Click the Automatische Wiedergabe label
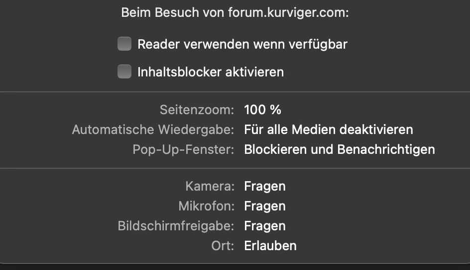470x270 pixels. (x=153, y=130)
